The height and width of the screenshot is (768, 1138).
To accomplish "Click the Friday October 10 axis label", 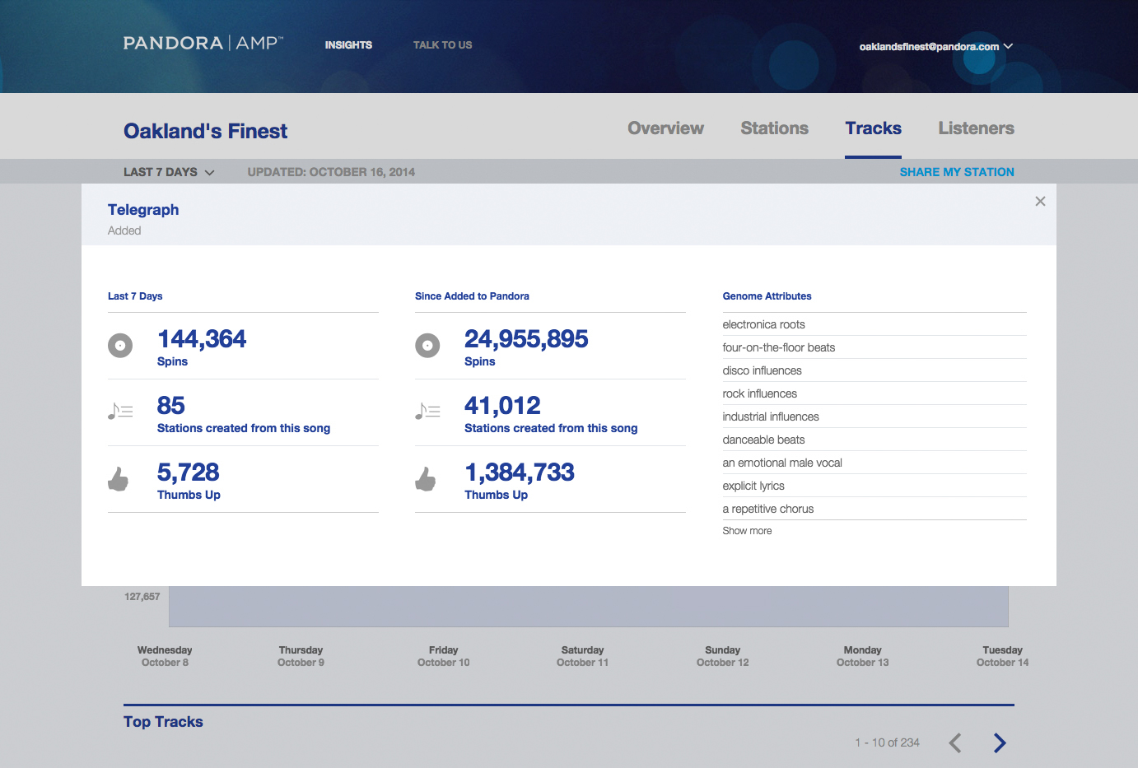I will pos(443,656).
